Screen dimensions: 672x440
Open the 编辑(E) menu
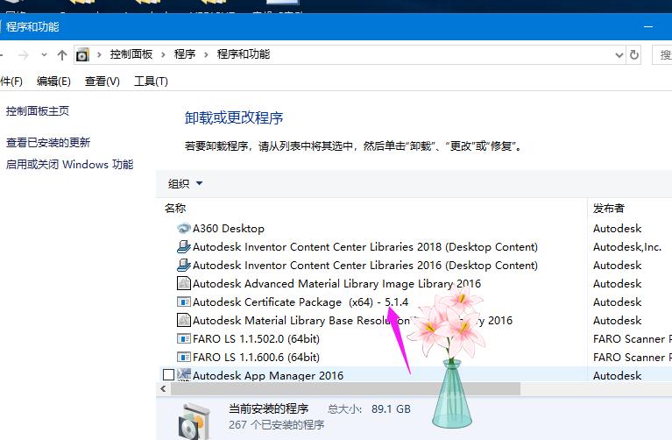[x=53, y=81]
